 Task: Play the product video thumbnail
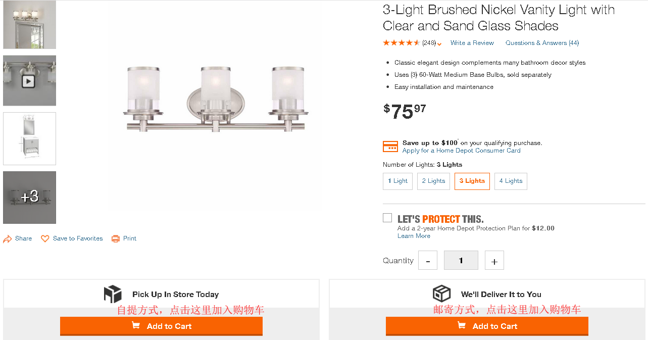(x=29, y=81)
